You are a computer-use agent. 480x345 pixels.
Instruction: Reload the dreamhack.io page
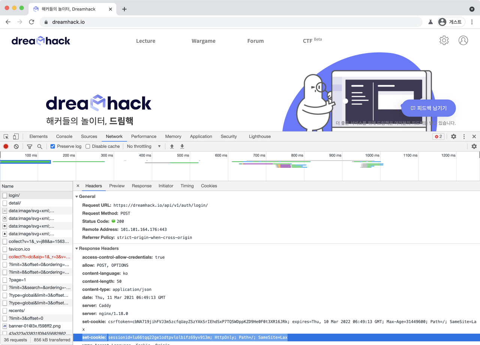[x=31, y=22]
